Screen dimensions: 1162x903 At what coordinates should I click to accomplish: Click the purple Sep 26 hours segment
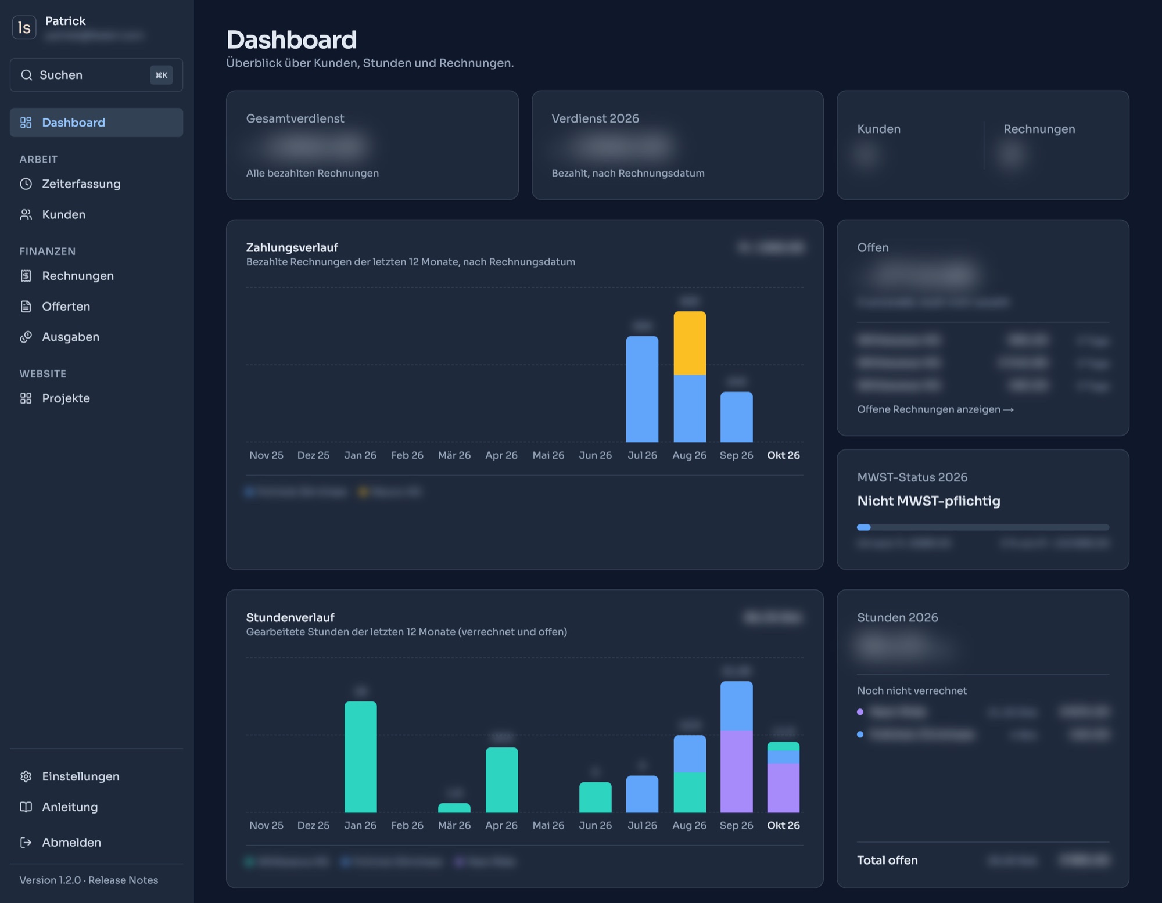737,772
